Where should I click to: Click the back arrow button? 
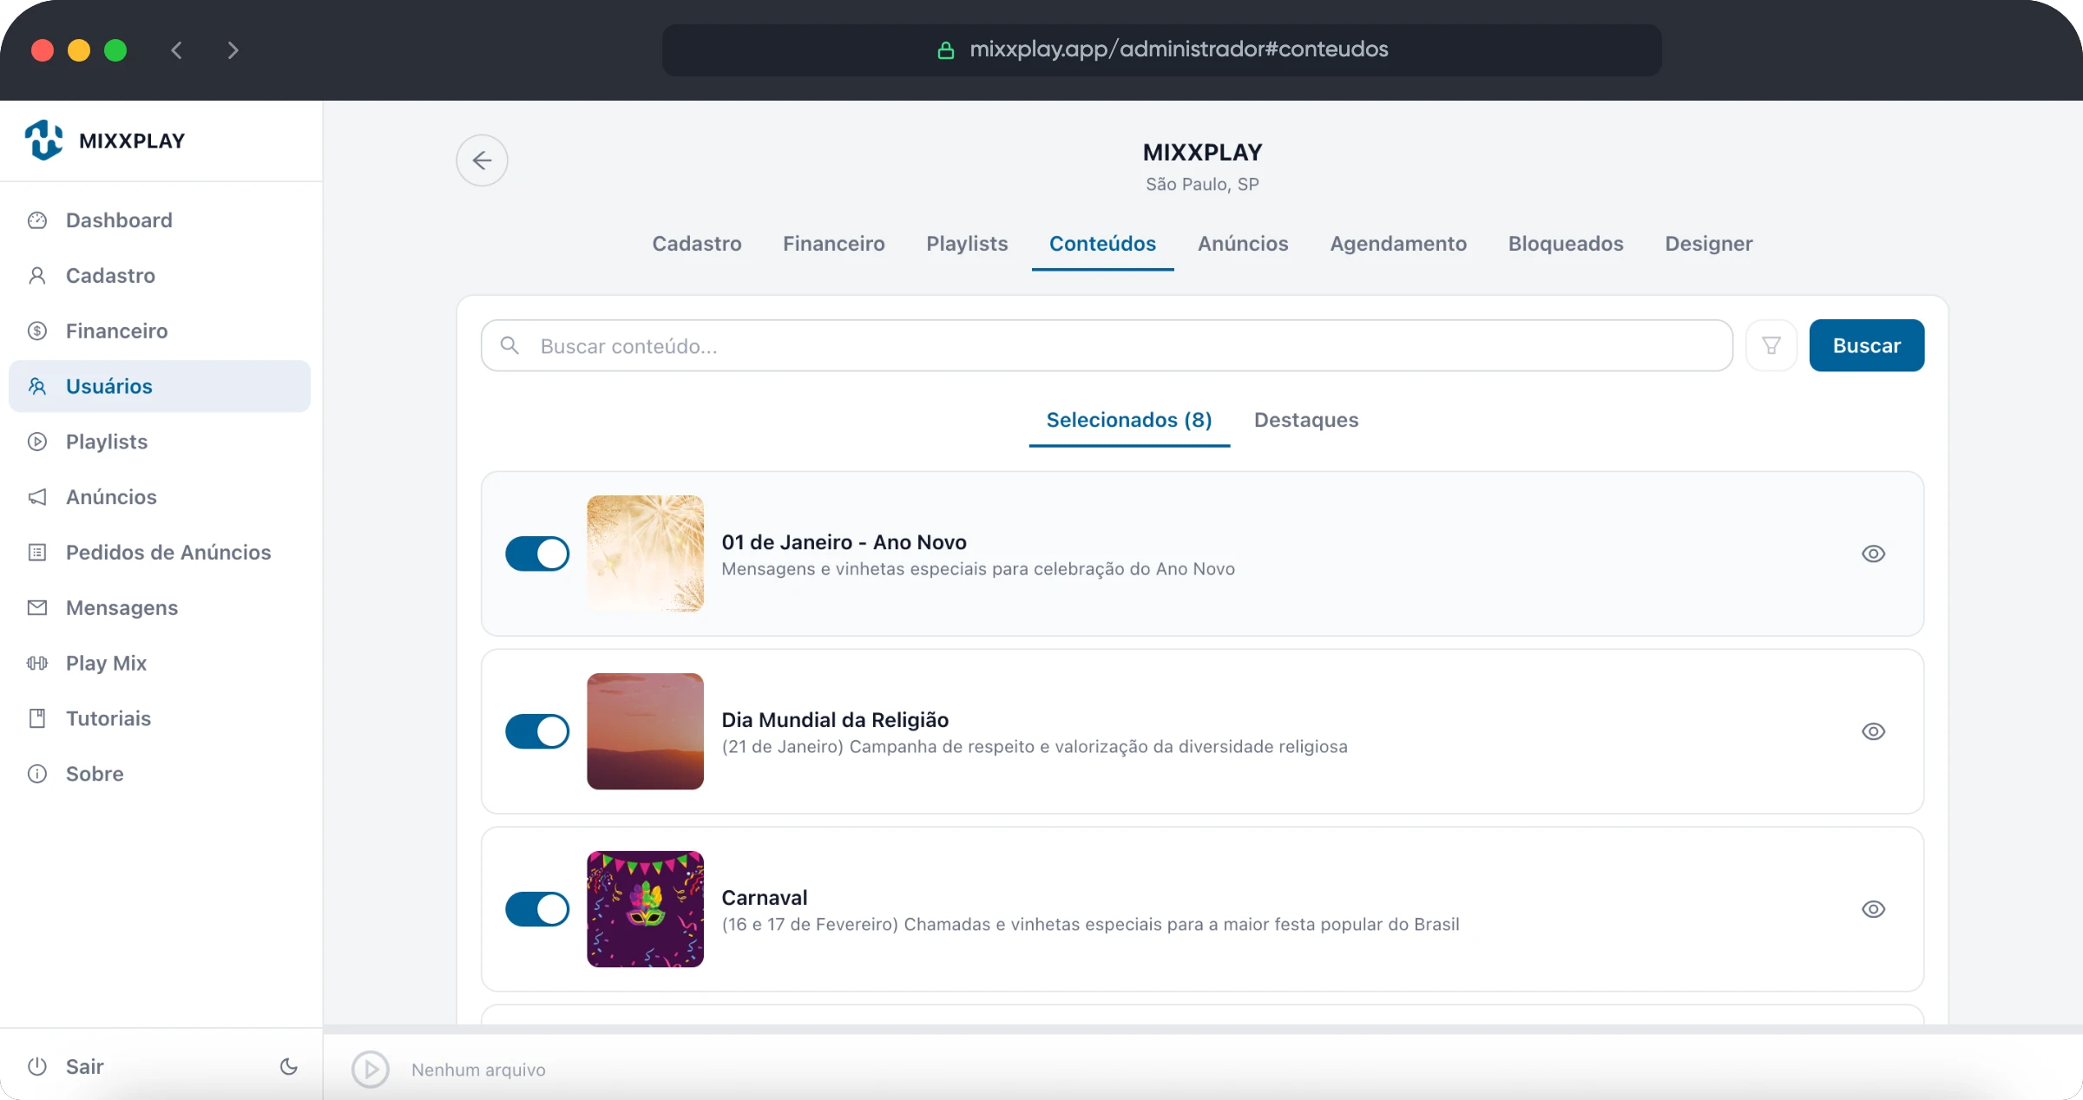click(482, 160)
